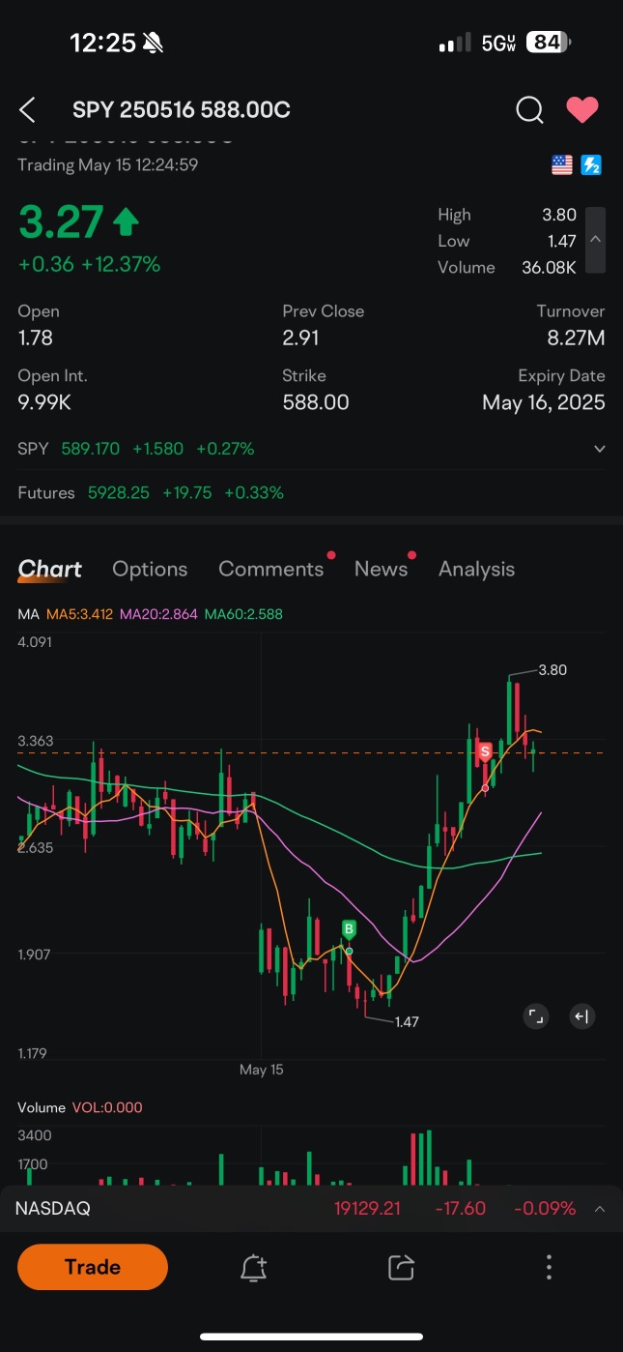This screenshot has width=623, height=1352.
Task: Tap the back arrow icon
Action: pos(28,110)
